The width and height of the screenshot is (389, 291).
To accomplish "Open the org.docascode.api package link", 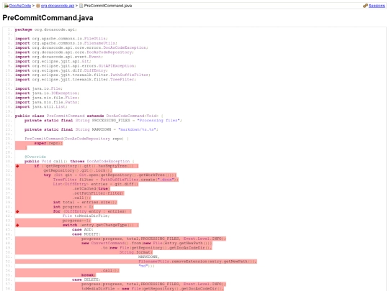I will pos(58,6).
